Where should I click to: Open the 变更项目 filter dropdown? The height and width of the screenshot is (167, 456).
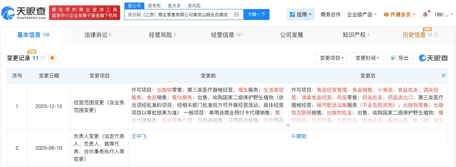pyautogui.click(x=332, y=58)
